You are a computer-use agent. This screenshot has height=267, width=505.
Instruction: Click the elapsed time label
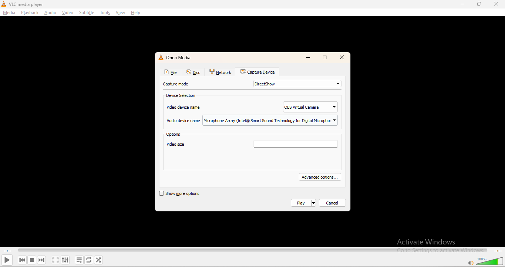coord(7,251)
